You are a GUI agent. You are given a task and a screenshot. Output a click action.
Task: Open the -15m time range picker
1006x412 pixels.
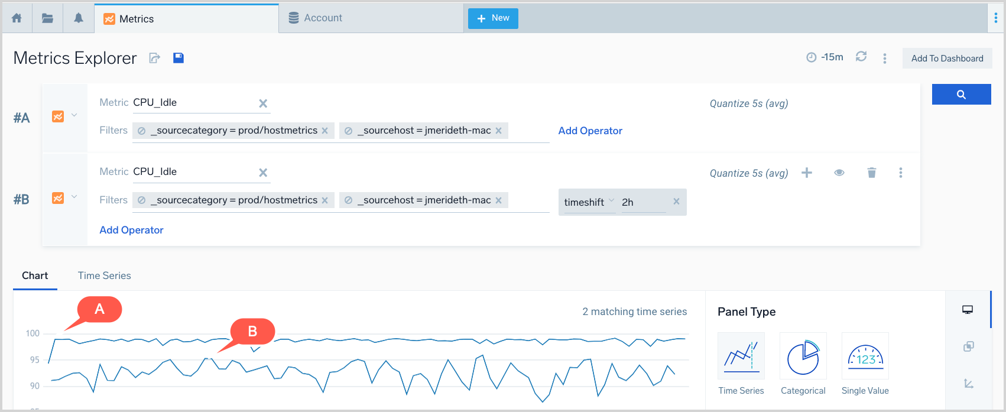pyautogui.click(x=825, y=57)
